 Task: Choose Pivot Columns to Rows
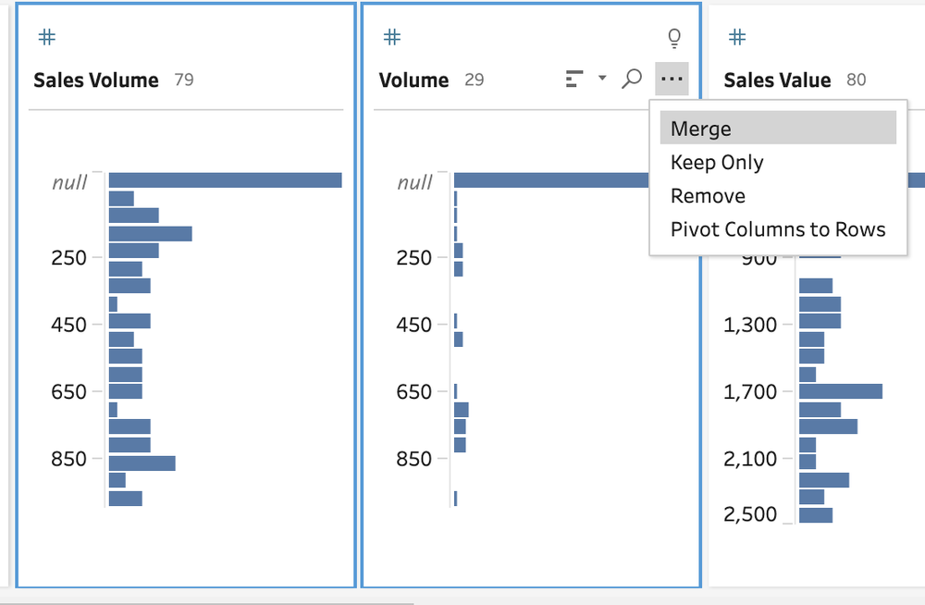click(x=778, y=229)
